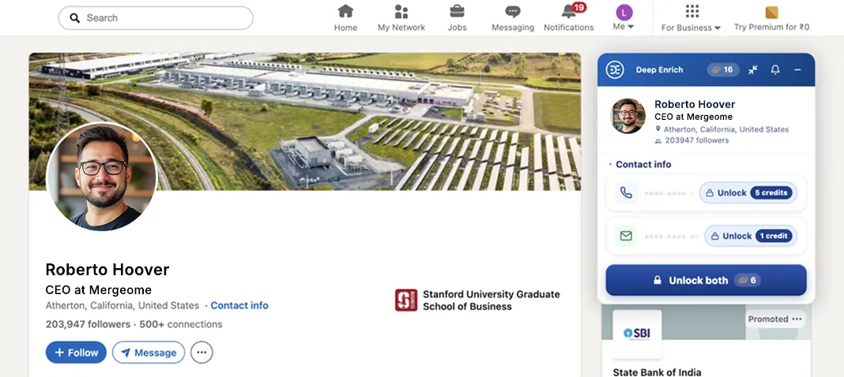Open Roberto Hoover's avatar in Deep Enrich panel

[x=627, y=116]
